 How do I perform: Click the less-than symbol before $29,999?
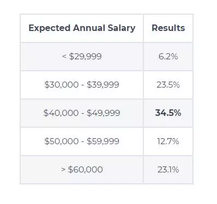point(64,57)
